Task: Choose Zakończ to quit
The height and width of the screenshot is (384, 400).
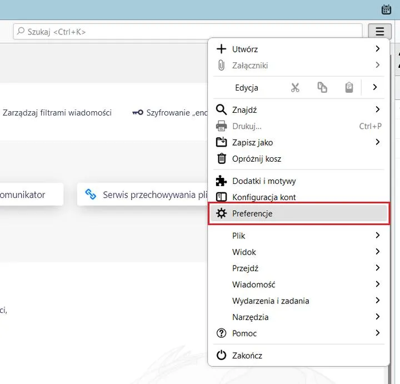Action: 299,356
